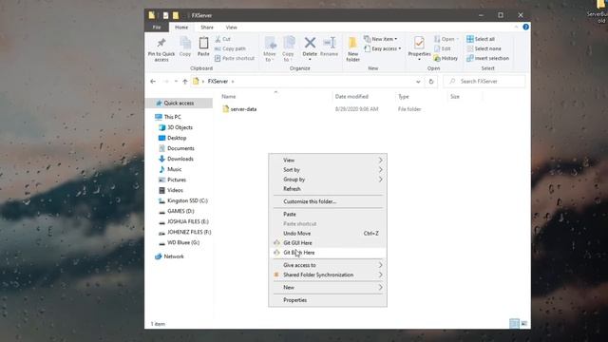Open Downloads in navigation pane

180,159
